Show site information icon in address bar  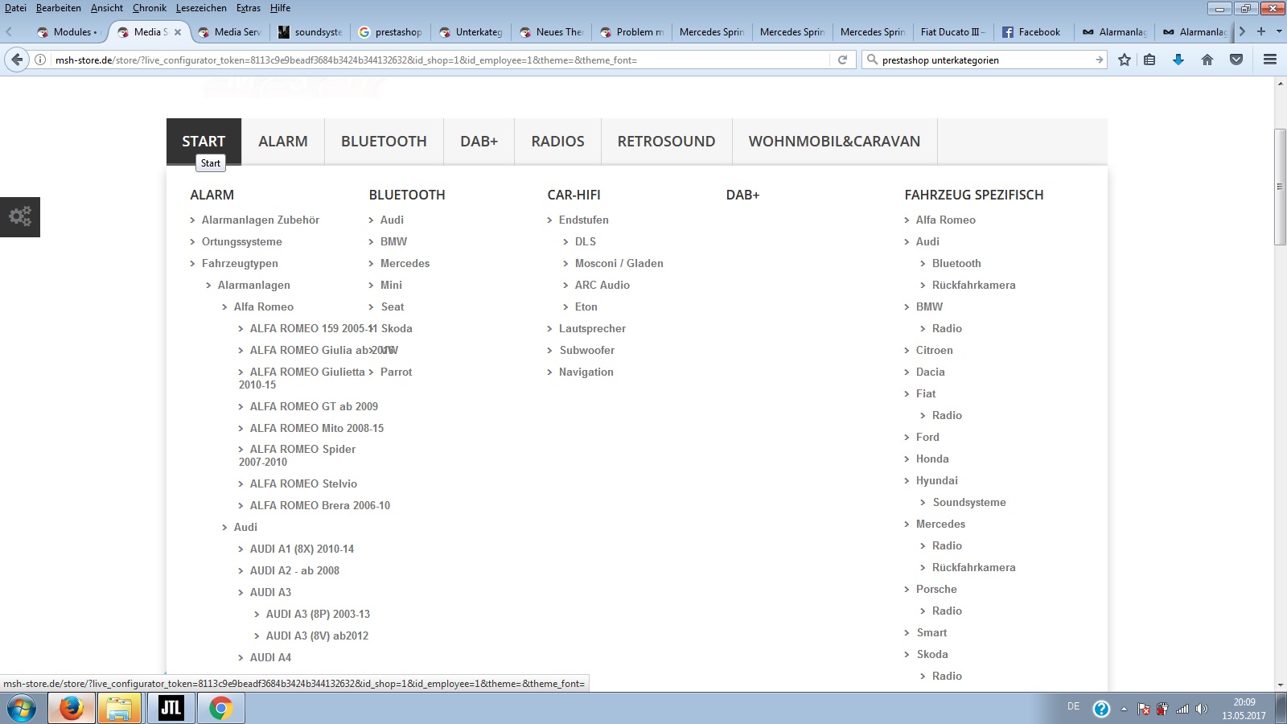[39, 60]
